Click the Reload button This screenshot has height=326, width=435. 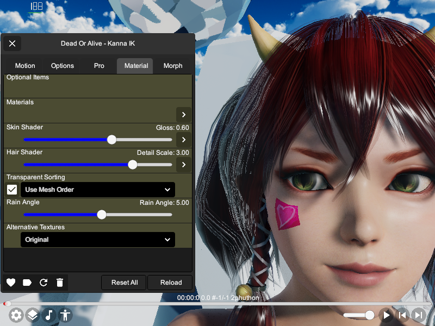(x=171, y=283)
